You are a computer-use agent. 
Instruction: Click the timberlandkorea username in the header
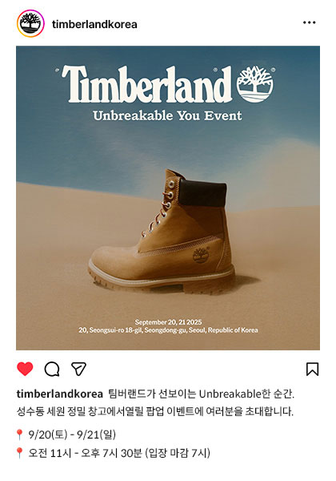(94, 24)
